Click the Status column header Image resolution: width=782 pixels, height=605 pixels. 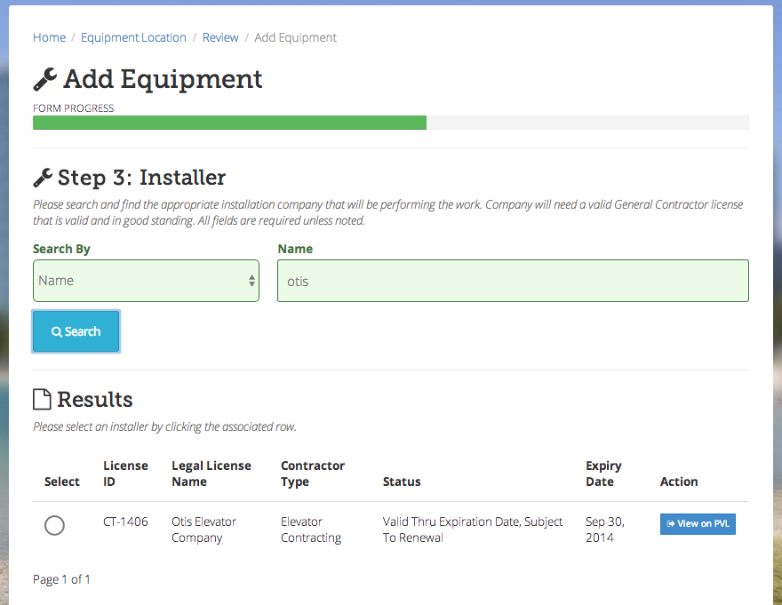pos(402,482)
